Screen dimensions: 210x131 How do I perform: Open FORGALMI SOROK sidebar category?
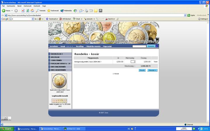point(60,63)
